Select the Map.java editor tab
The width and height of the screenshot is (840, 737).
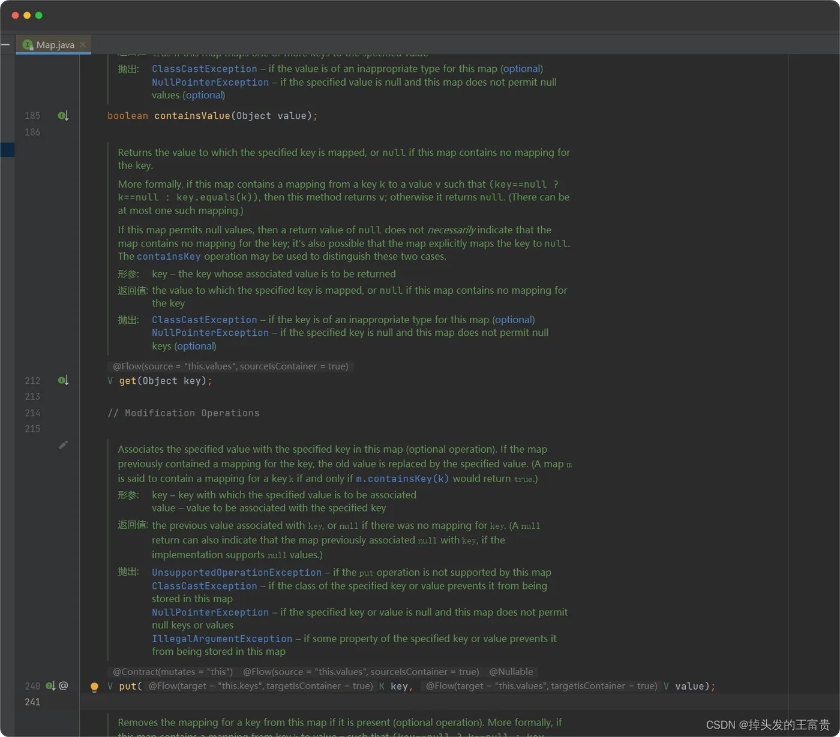53,45
